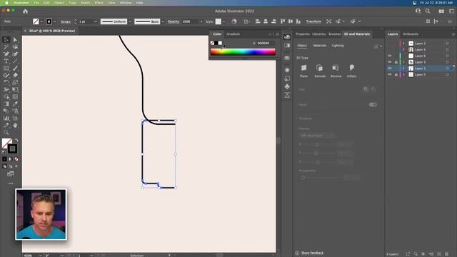Open the Basic brush definition dropdown

[163, 21]
